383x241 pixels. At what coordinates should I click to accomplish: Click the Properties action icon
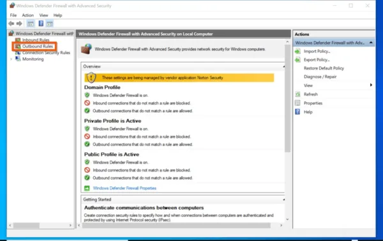297,103
